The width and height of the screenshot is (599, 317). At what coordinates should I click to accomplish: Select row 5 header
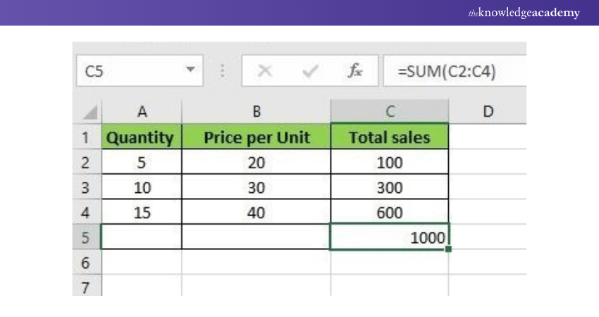coord(87,238)
